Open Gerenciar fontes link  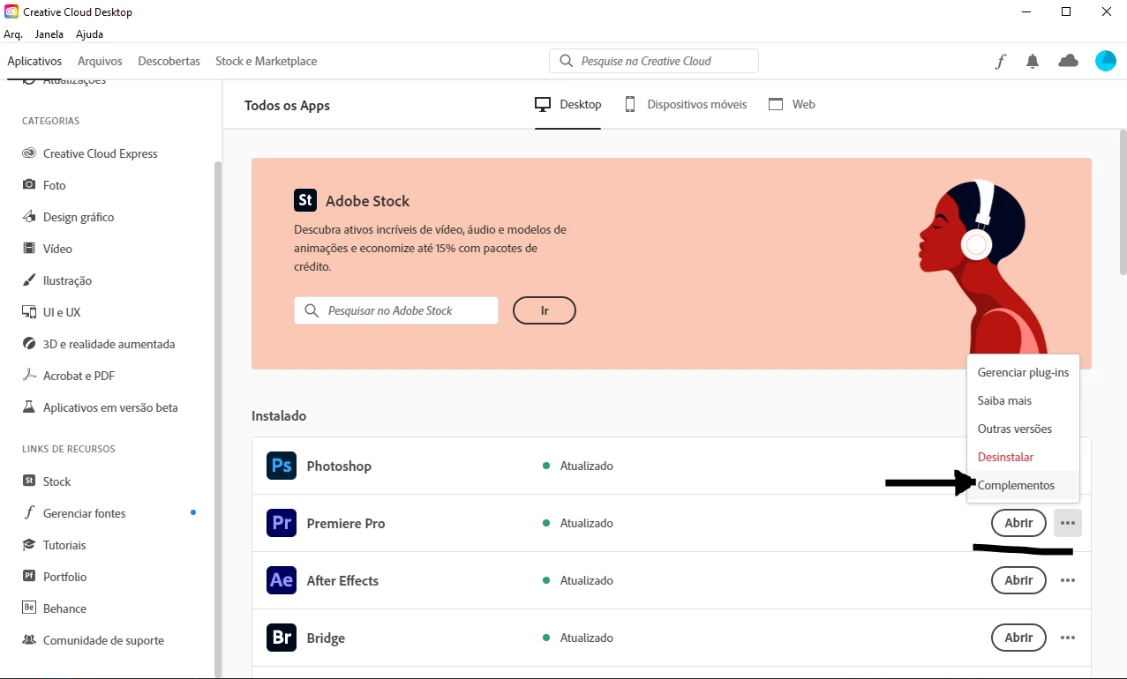(x=74, y=513)
